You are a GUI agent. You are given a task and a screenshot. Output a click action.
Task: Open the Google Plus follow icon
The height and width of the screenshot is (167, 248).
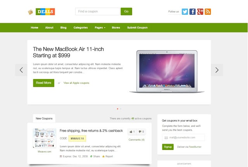click(x=200, y=12)
